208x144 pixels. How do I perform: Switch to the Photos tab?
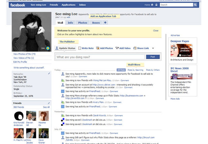82,23
